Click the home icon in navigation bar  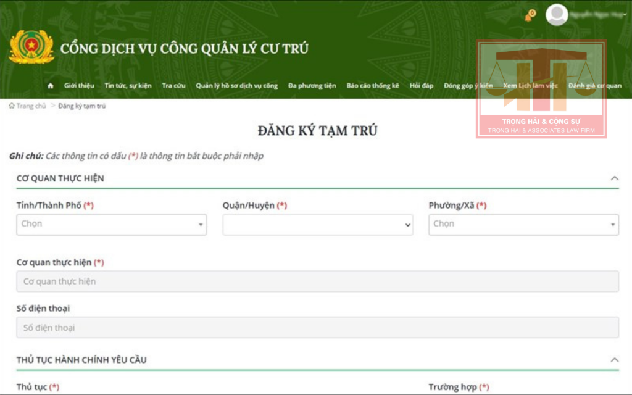pyautogui.click(x=51, y=86)
